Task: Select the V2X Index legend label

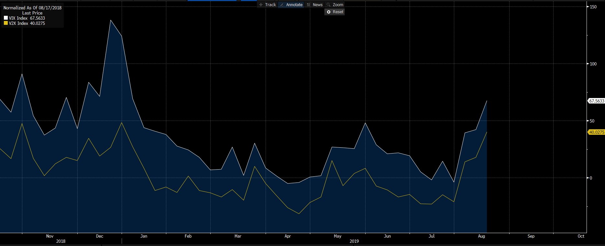Action: (18, 24)
